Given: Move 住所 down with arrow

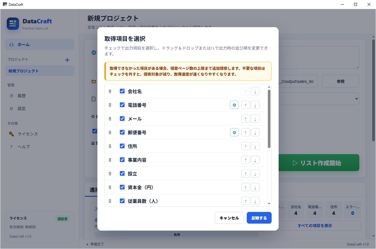Looking at the screenshot, I should coord(255,146).
